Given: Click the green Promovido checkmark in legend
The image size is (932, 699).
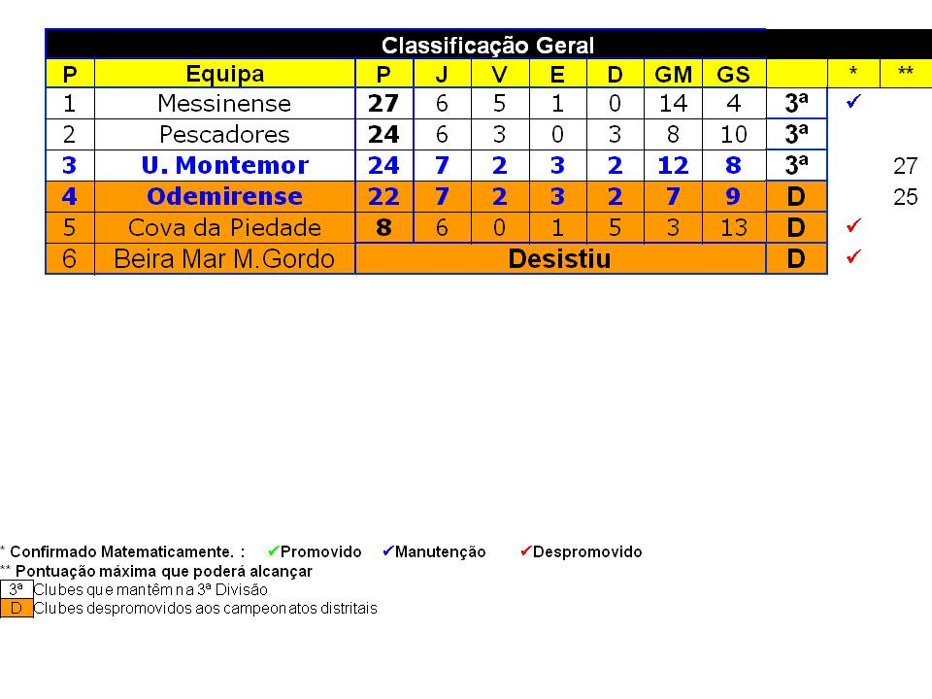Looking at the screenshot, I should (274, 551).
